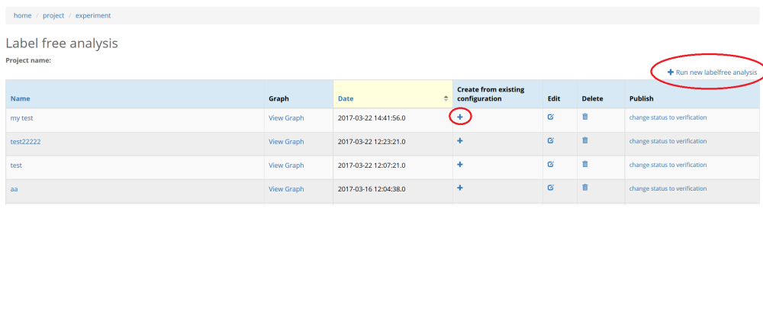Click the plus icon in test22222 row

pos(460,140)
